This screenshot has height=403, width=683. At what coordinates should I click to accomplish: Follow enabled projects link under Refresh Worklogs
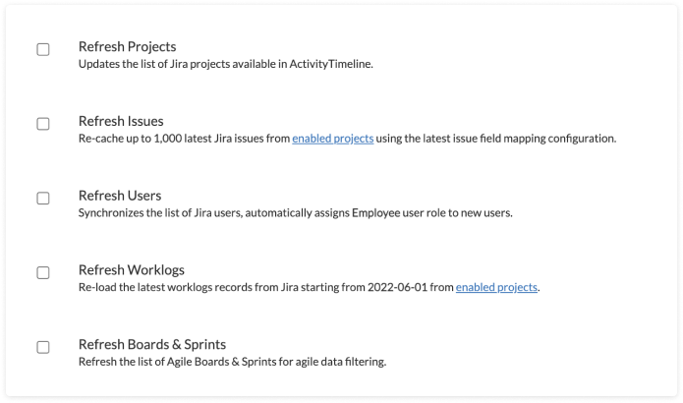point(496,287)
